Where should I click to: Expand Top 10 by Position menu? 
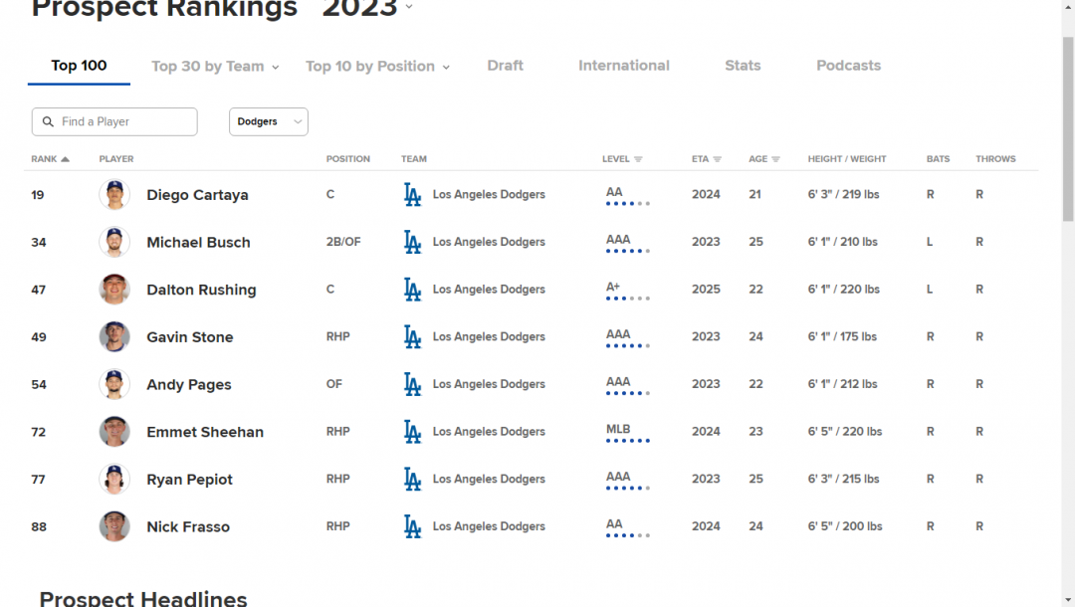(378, 67)
